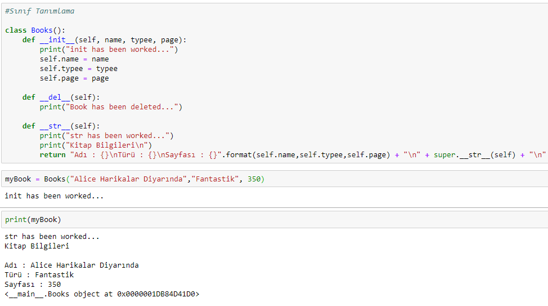The image size is (548, 306).
Task: Click the "str has been worked..." output line
Action: point(52,237)
